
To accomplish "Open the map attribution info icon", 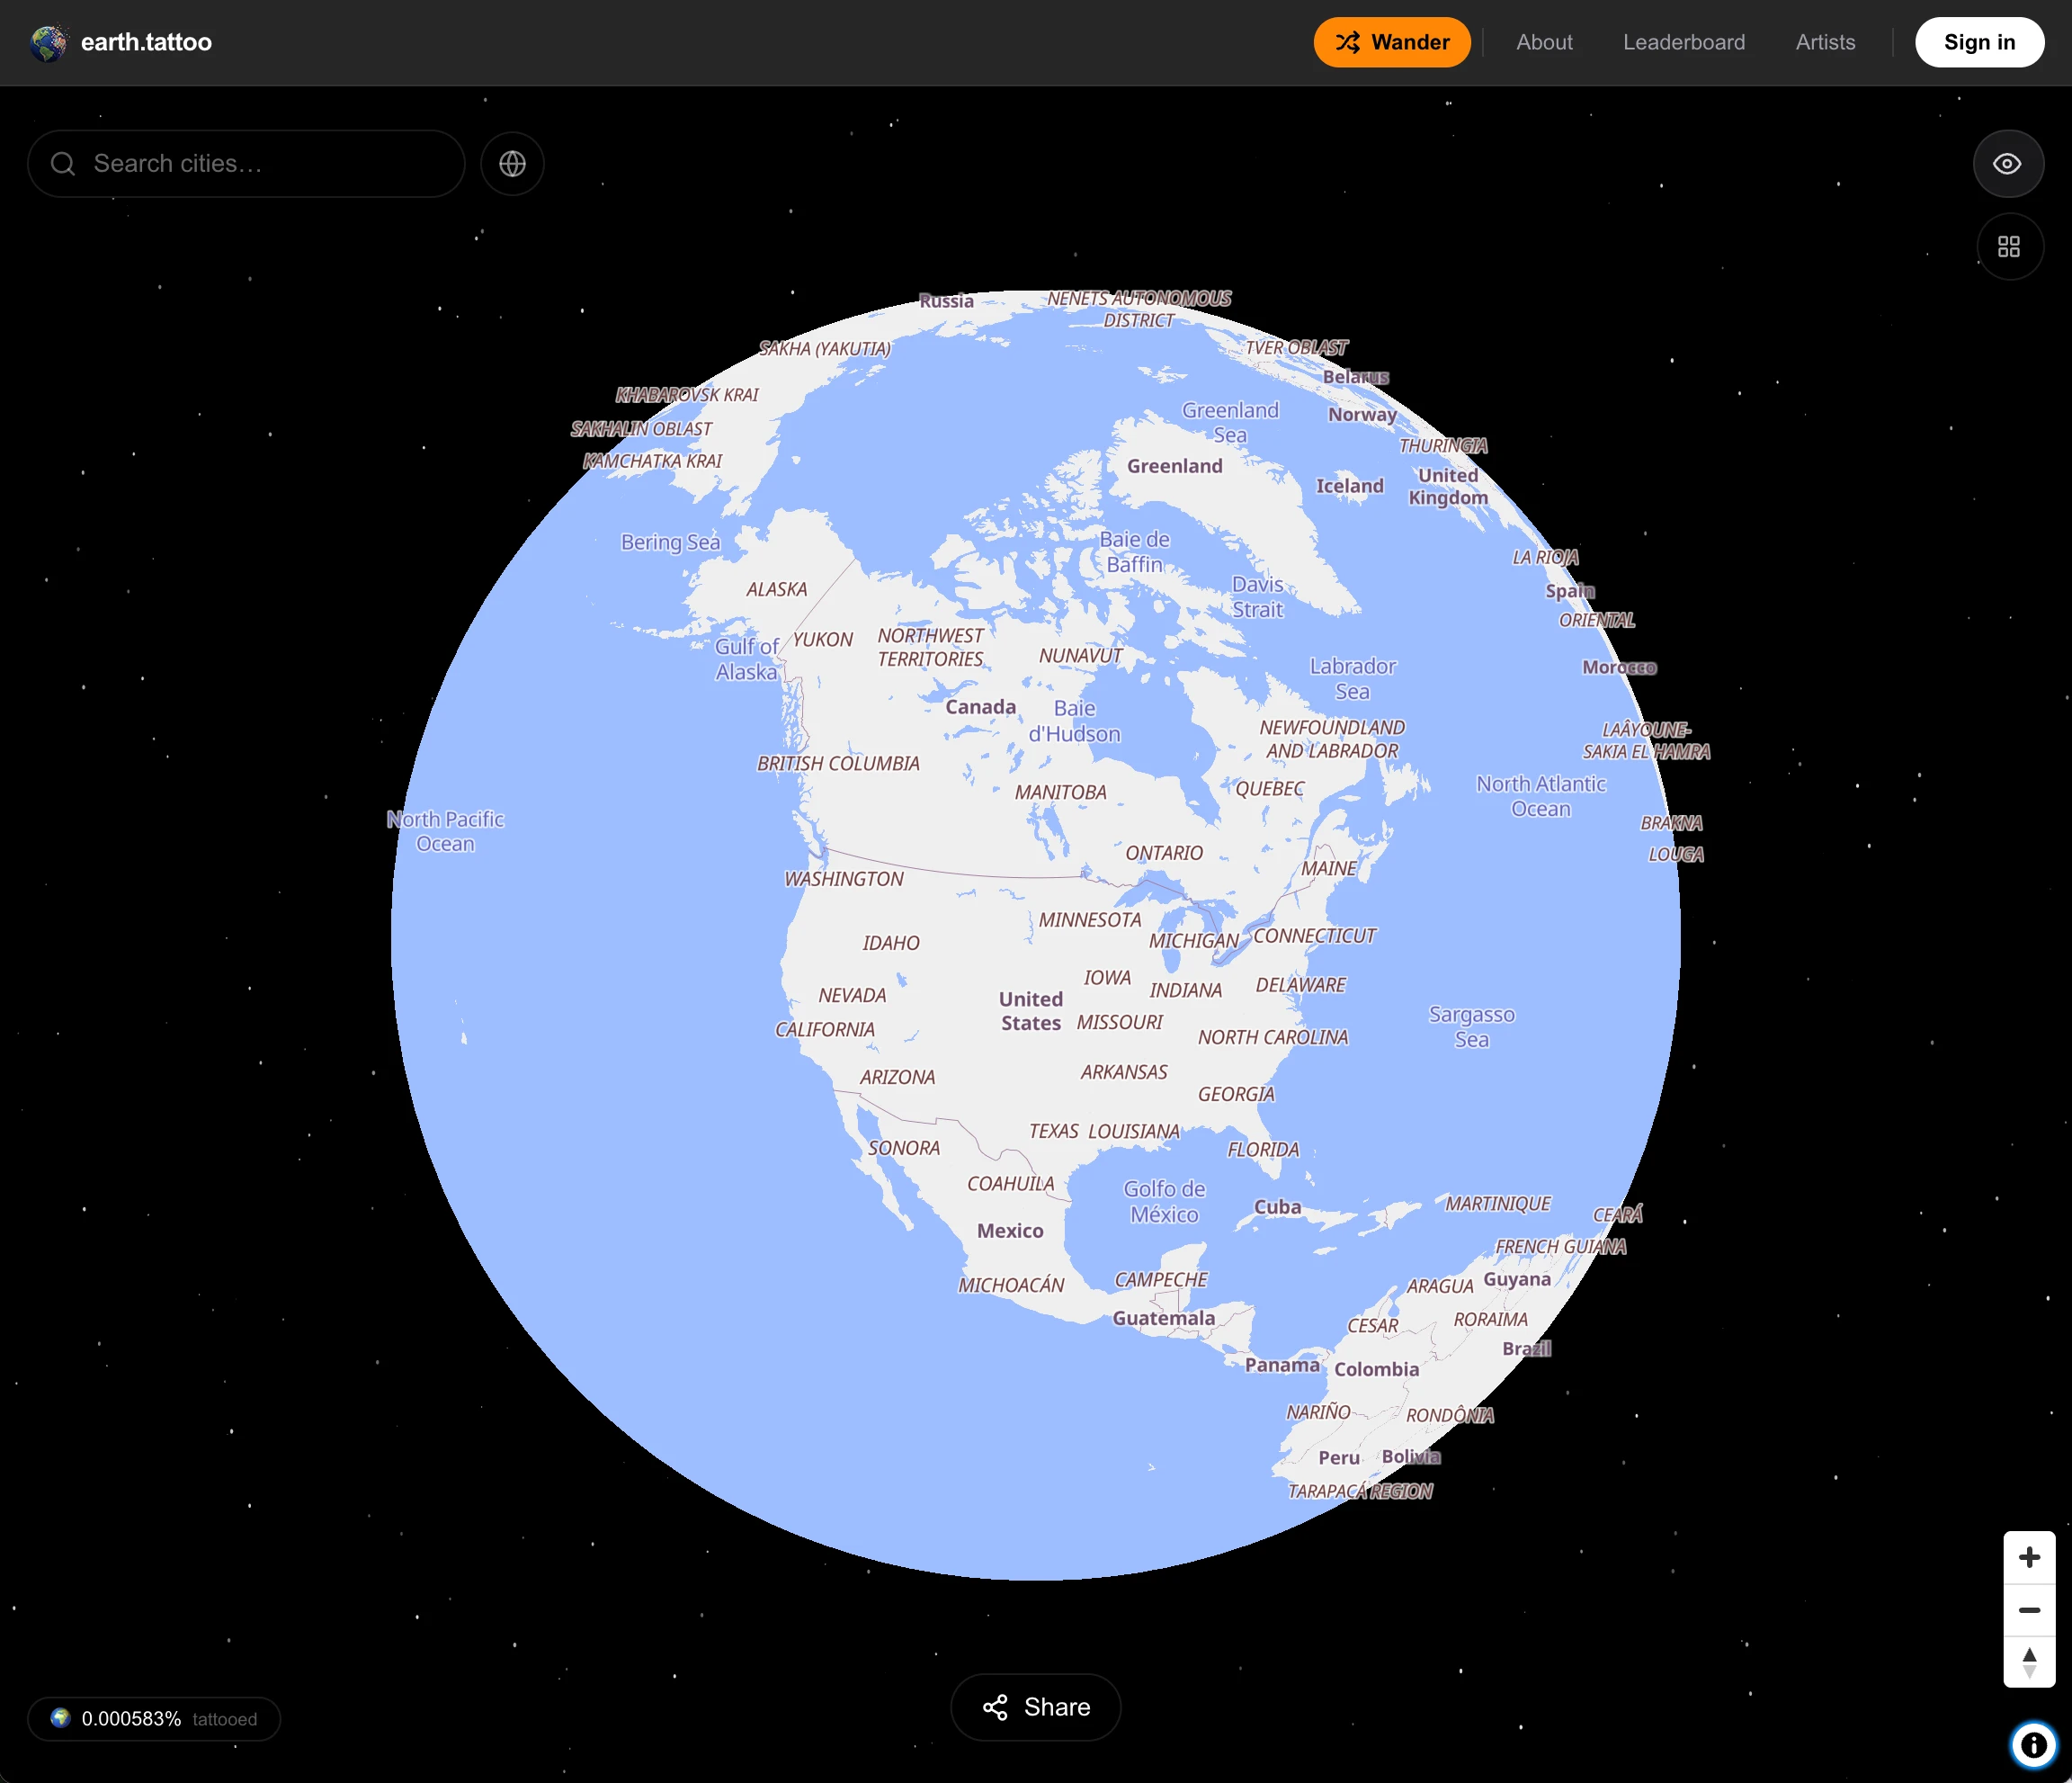I will [x=2033, y=1744].
